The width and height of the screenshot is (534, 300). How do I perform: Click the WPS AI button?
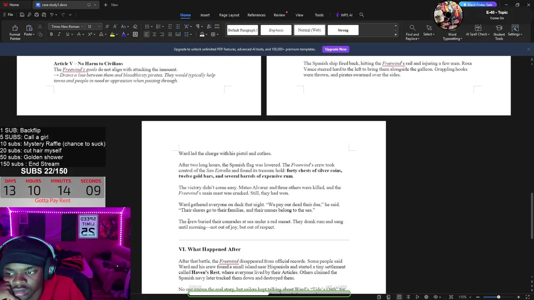344,15
